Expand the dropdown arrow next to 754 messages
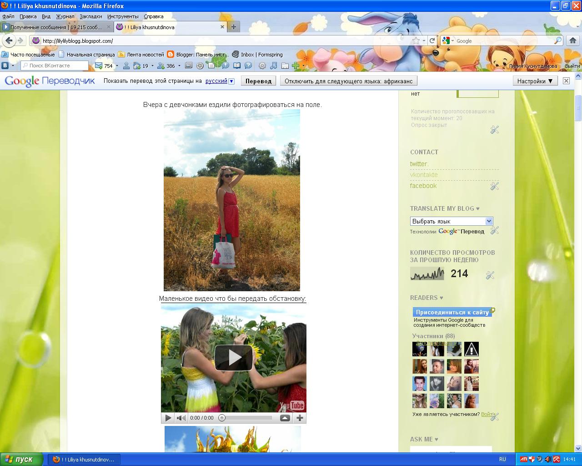 117,66
